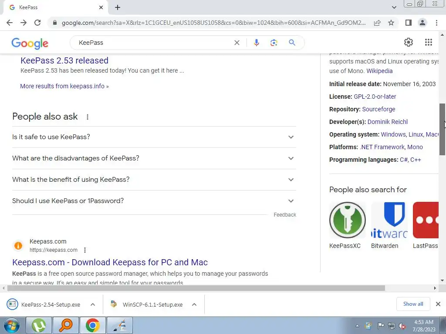
Task: Open options for WinSCP-6.1.1-Setup.exe download
Action: click(194, 304)
